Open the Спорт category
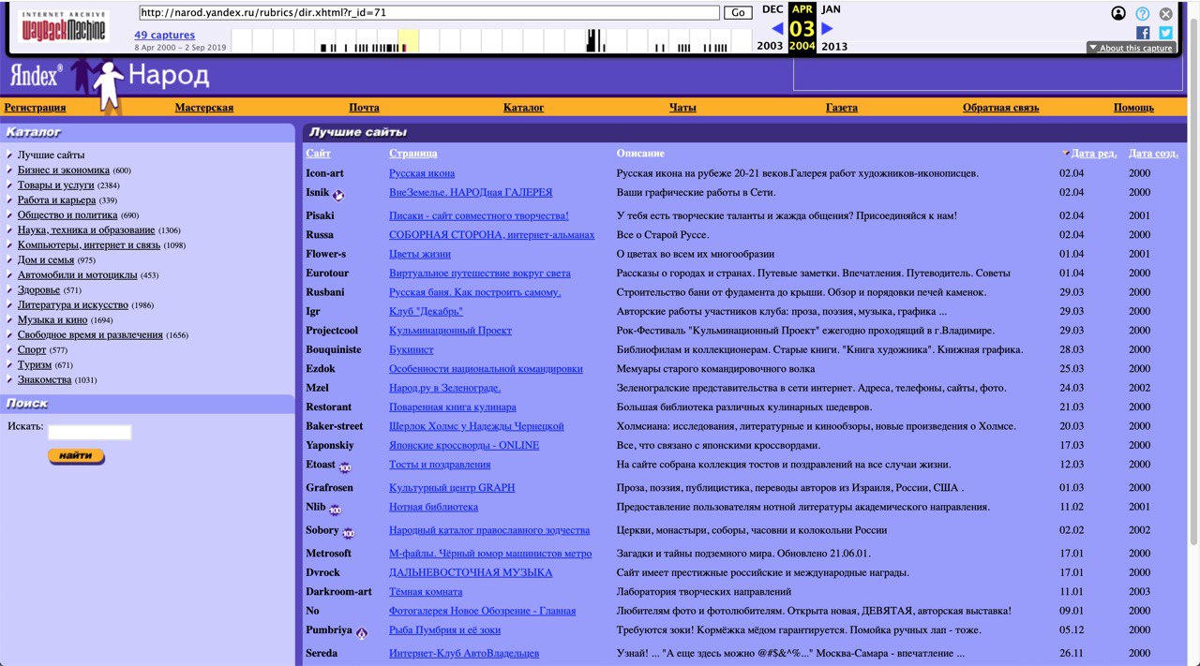 click(x=32, y=350)
